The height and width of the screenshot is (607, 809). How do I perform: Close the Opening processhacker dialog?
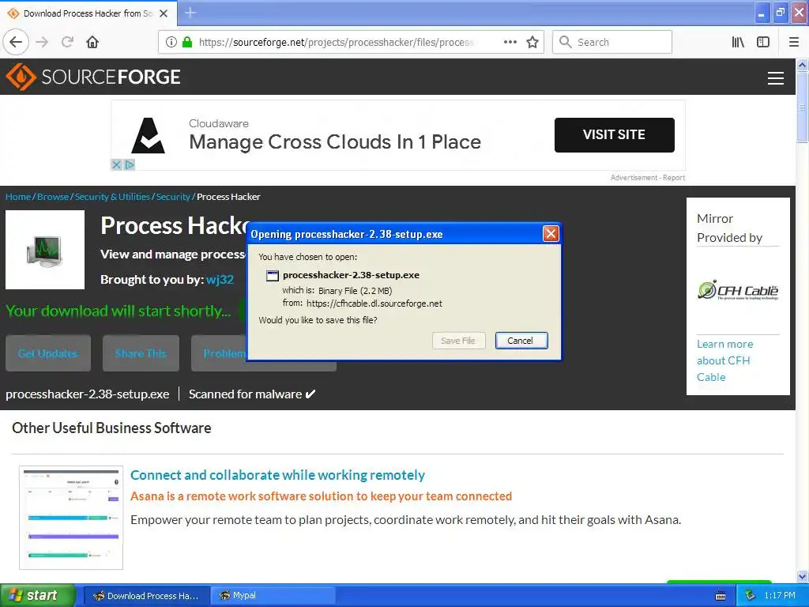[x=551, y=234]
